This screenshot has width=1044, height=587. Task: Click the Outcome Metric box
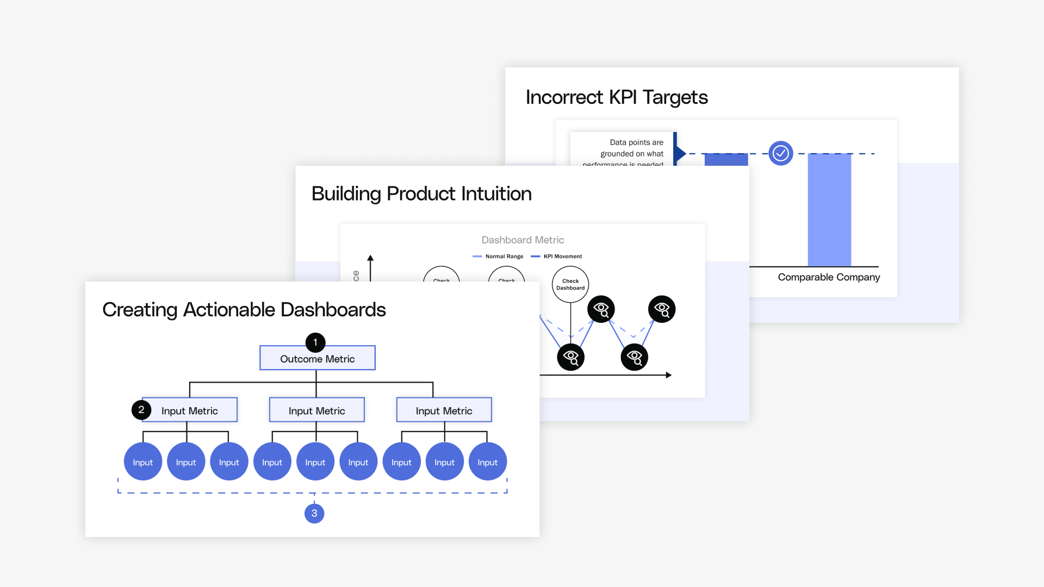(317, 358)
